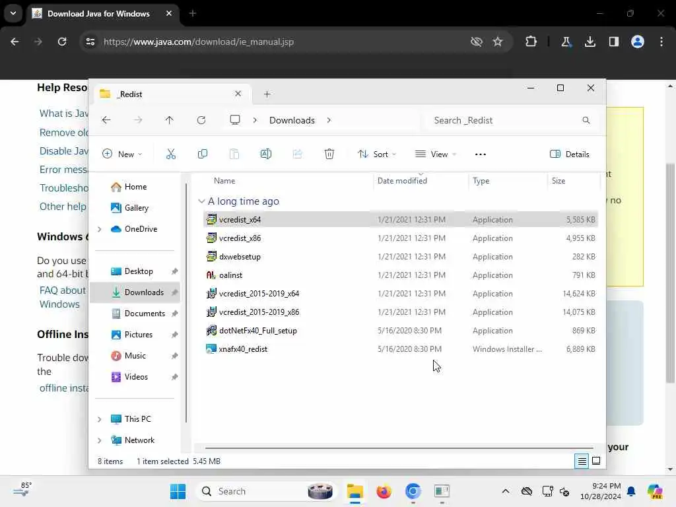The width and height of the screenshot is (676, 507).
Task: Open a new Chrome tab
Action: coord(193,13)
